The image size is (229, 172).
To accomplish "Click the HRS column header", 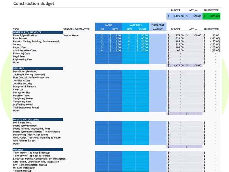I will coord(102,29).
